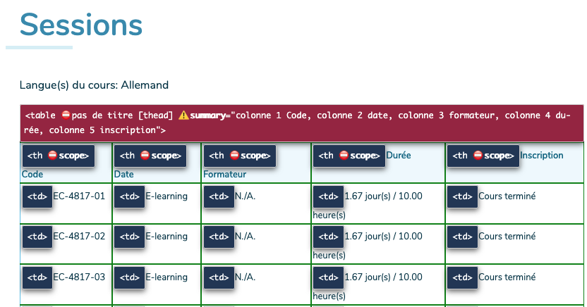Click the th scope badge above Code
The image size is (587, 307).
point(59,156)
